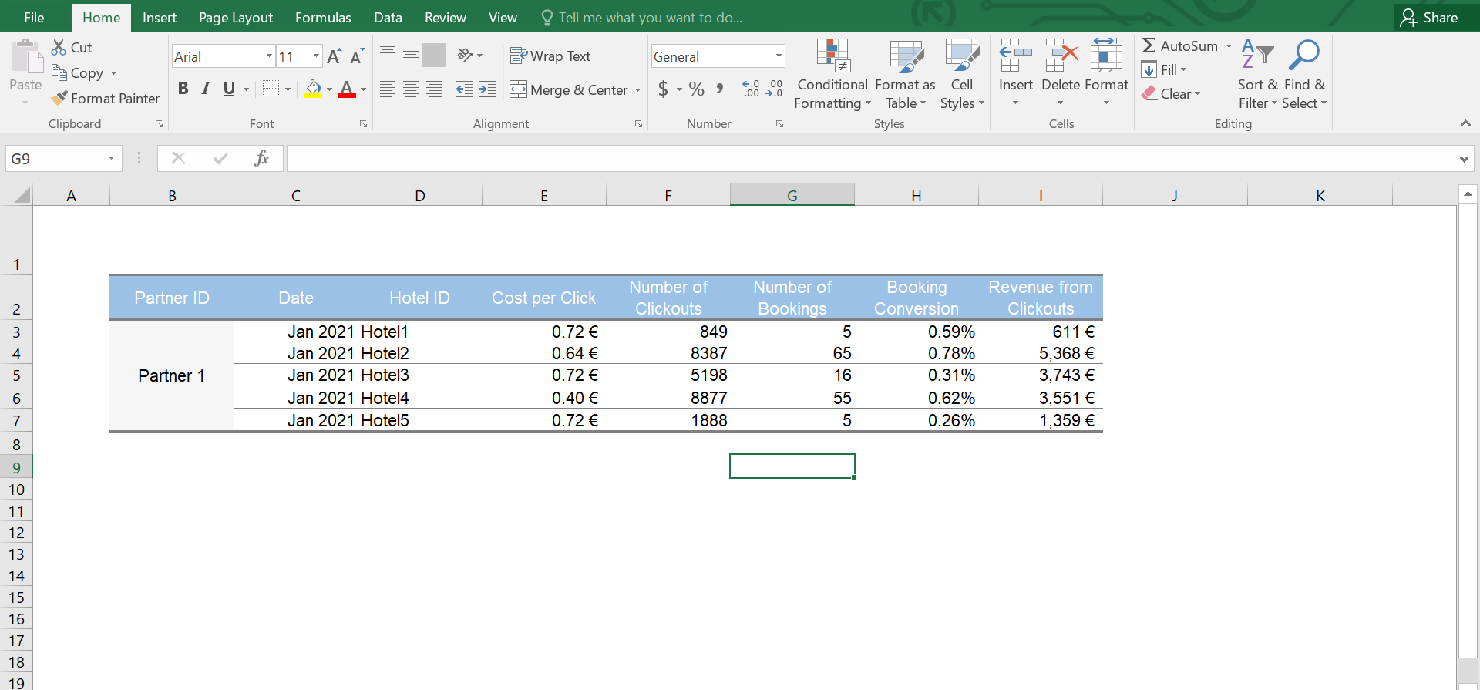Click the Format cells icon

tap(1106, 56)
